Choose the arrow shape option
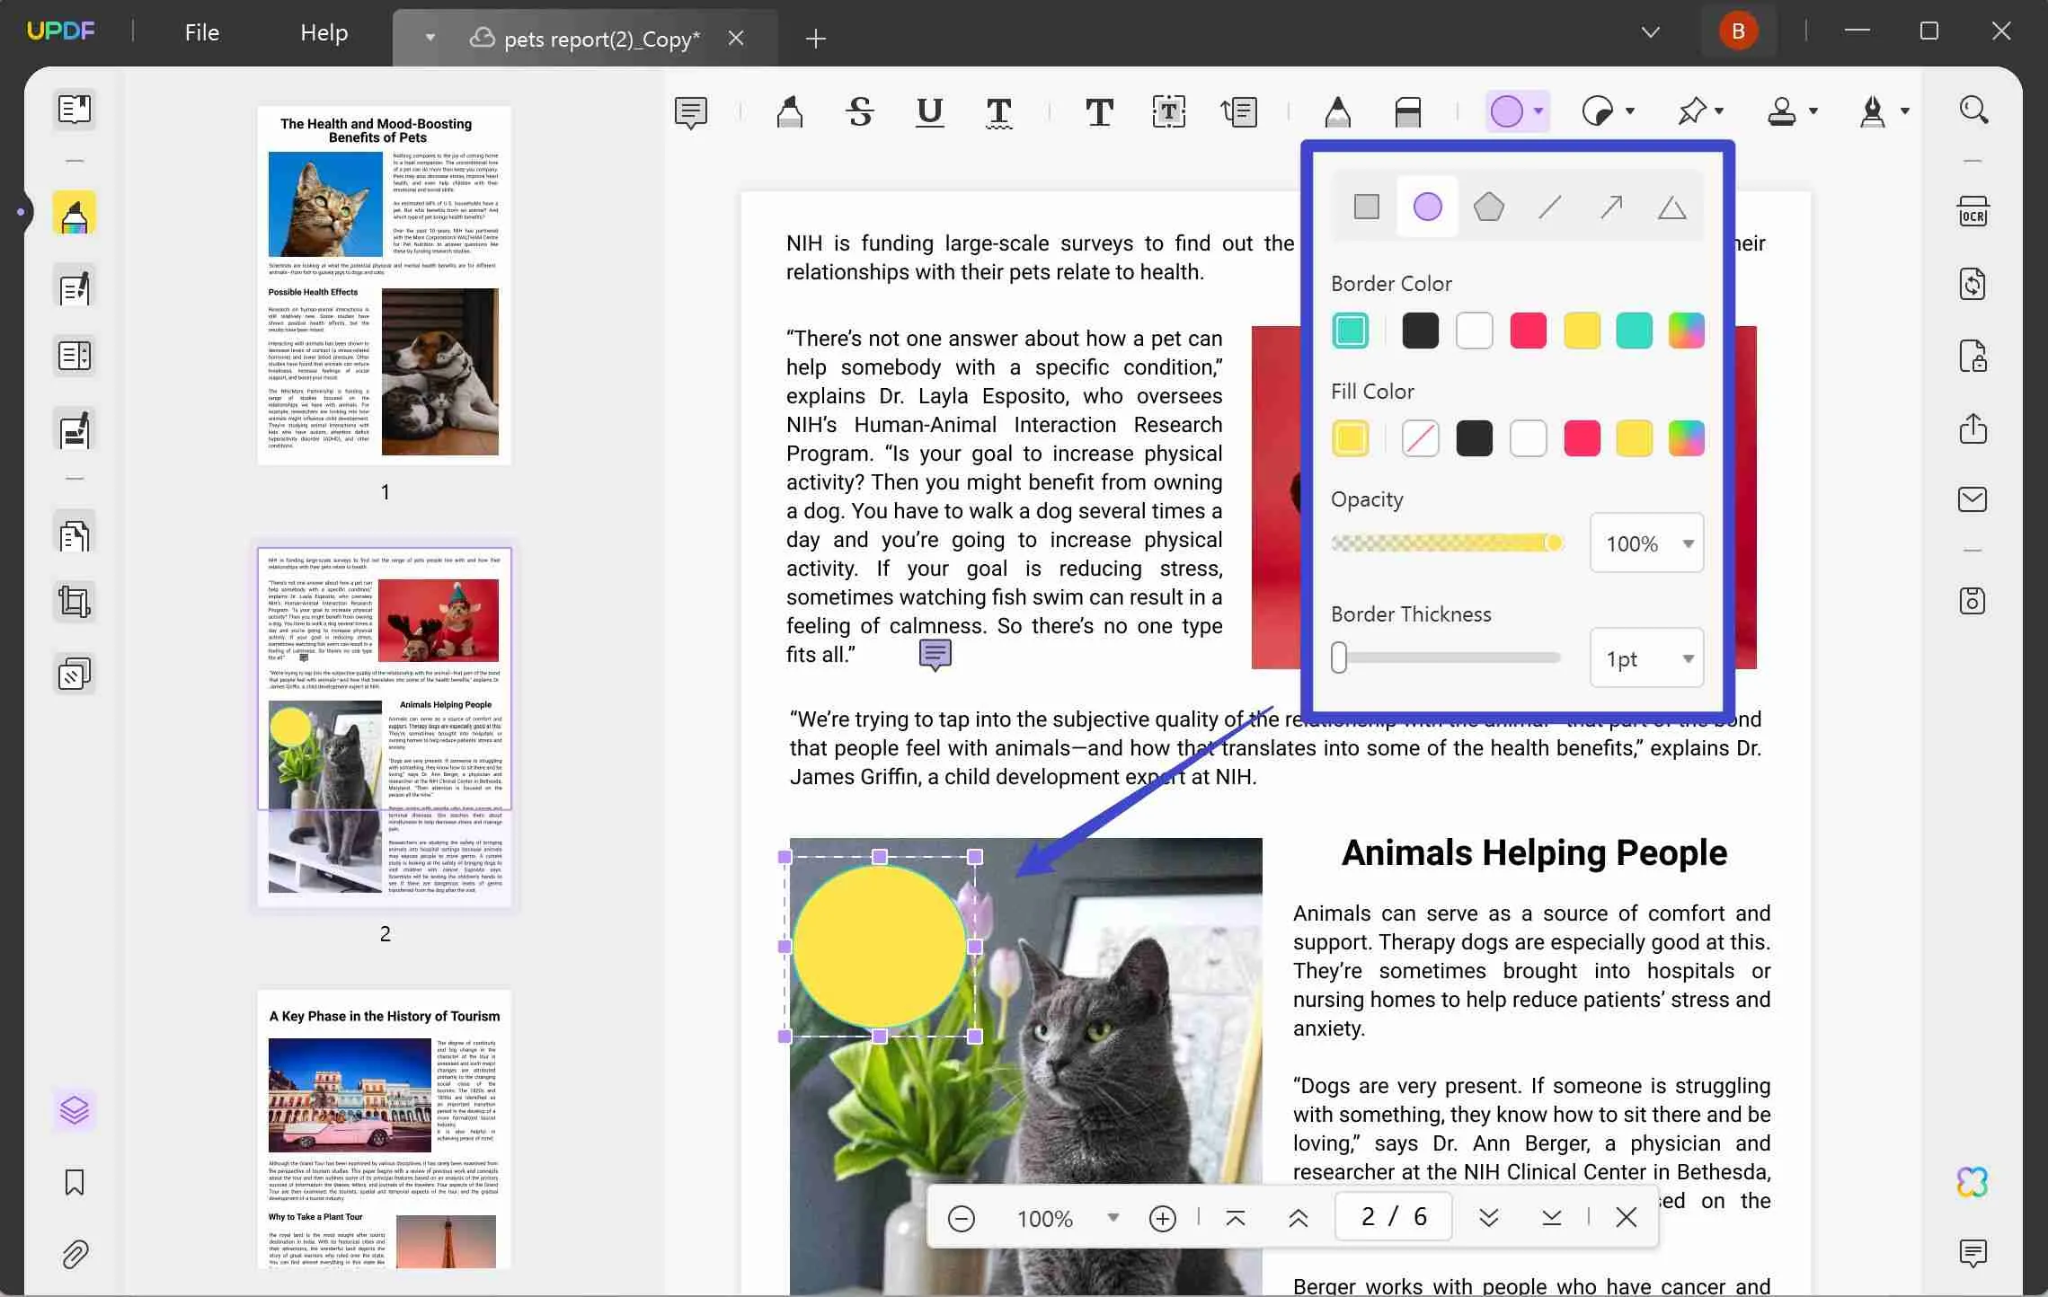2048x1297 pixels. coord(1611,207)
